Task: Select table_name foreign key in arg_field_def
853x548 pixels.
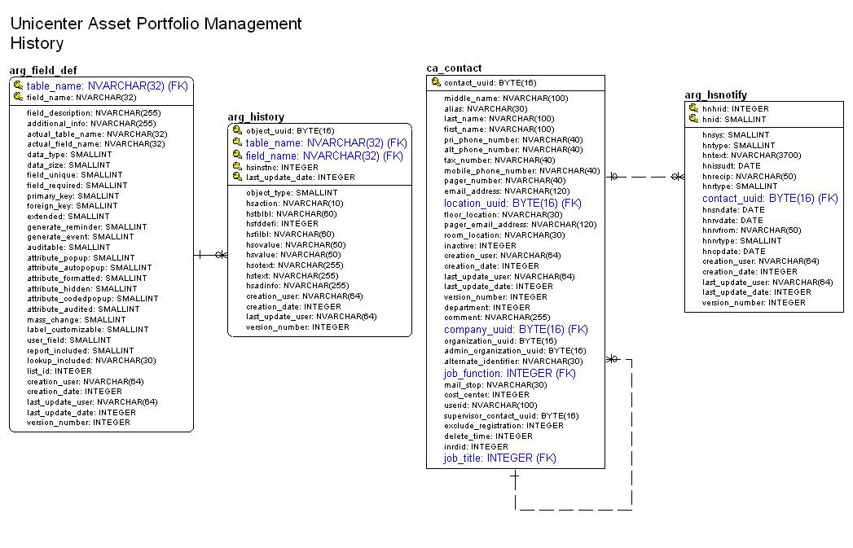Action: pyautogui.click(x=108, y=85)
